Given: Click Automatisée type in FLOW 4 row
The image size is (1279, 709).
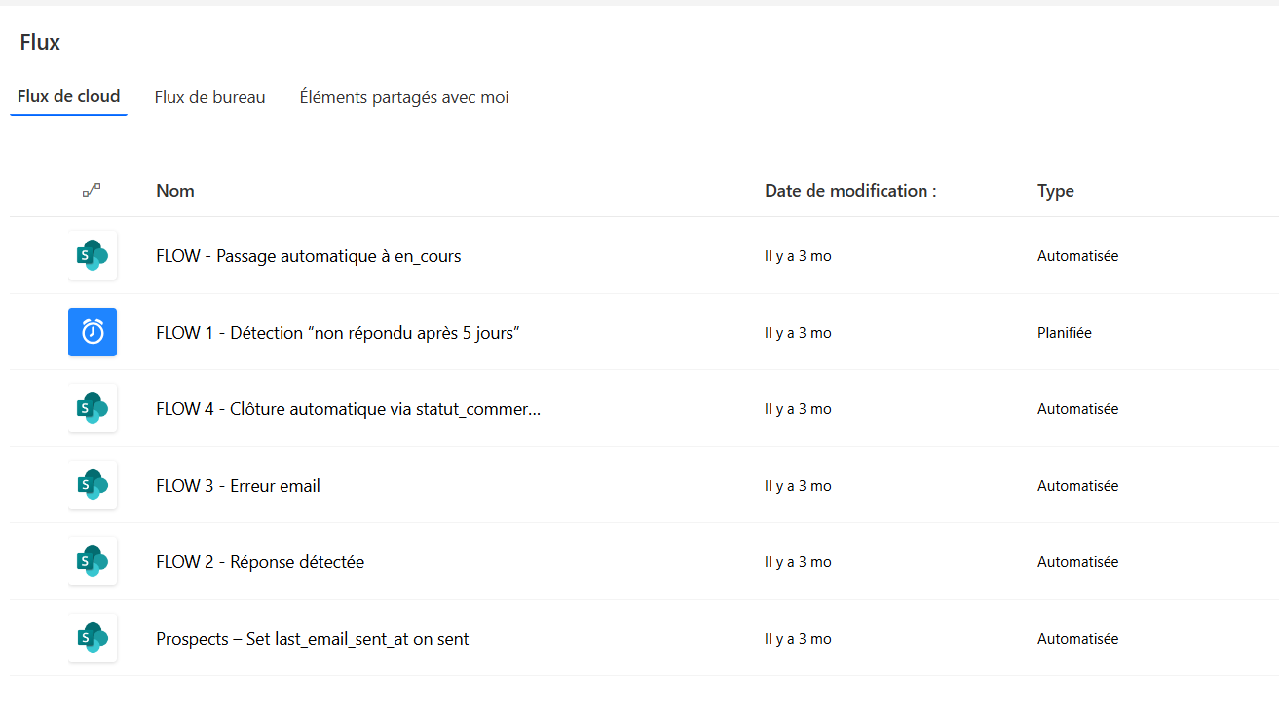Looking at the screenshot, I should click(1077, 409).
